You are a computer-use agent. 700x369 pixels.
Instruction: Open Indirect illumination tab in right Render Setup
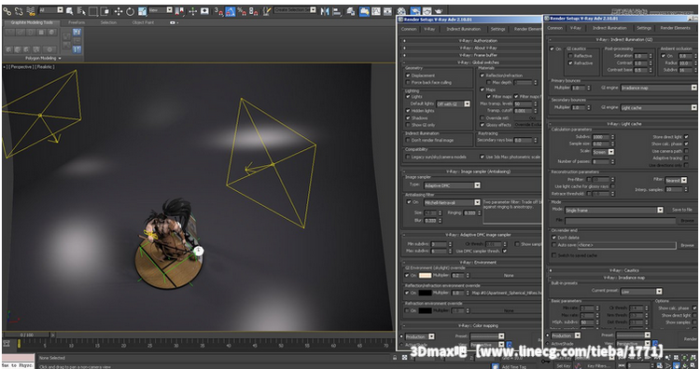tap(609, 28)
